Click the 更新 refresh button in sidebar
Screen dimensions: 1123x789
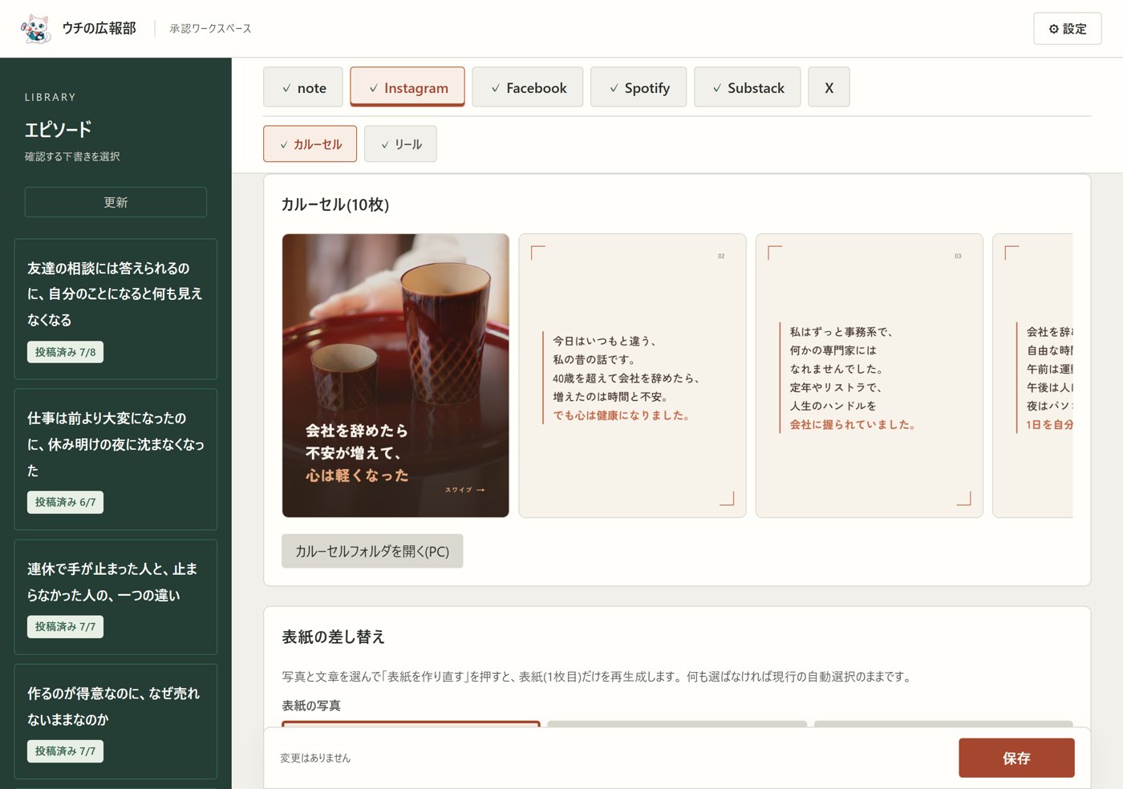[x=116, y=202]
